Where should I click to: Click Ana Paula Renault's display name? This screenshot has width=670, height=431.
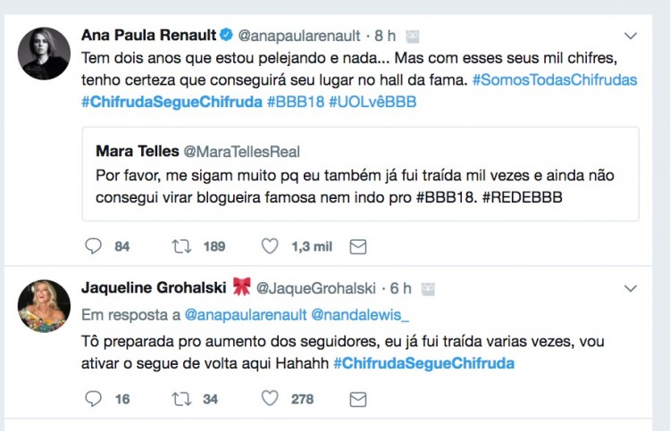point(148,36)
